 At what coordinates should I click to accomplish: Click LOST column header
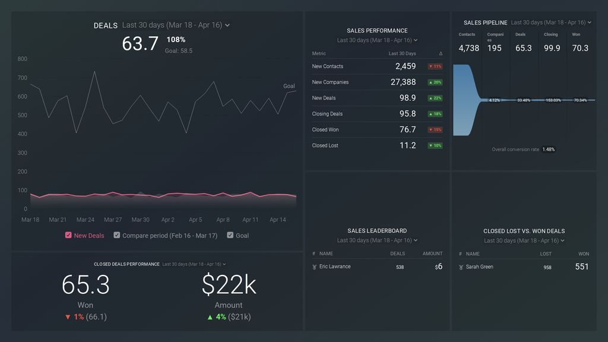pyautogui.click(x=546, y=254)
